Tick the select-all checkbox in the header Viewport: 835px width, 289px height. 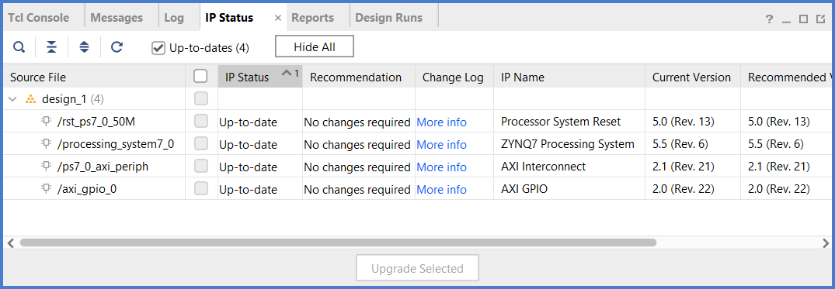pyautogui.click(x=200, y=77)
